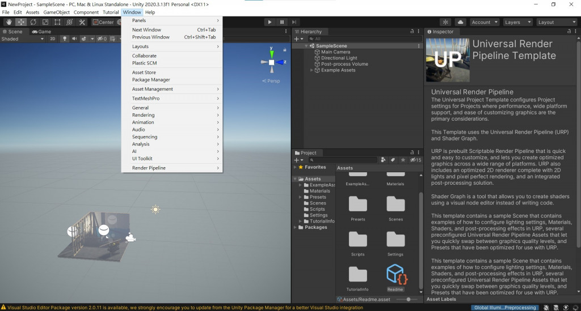Select the Scale tool

coord(45,22)
